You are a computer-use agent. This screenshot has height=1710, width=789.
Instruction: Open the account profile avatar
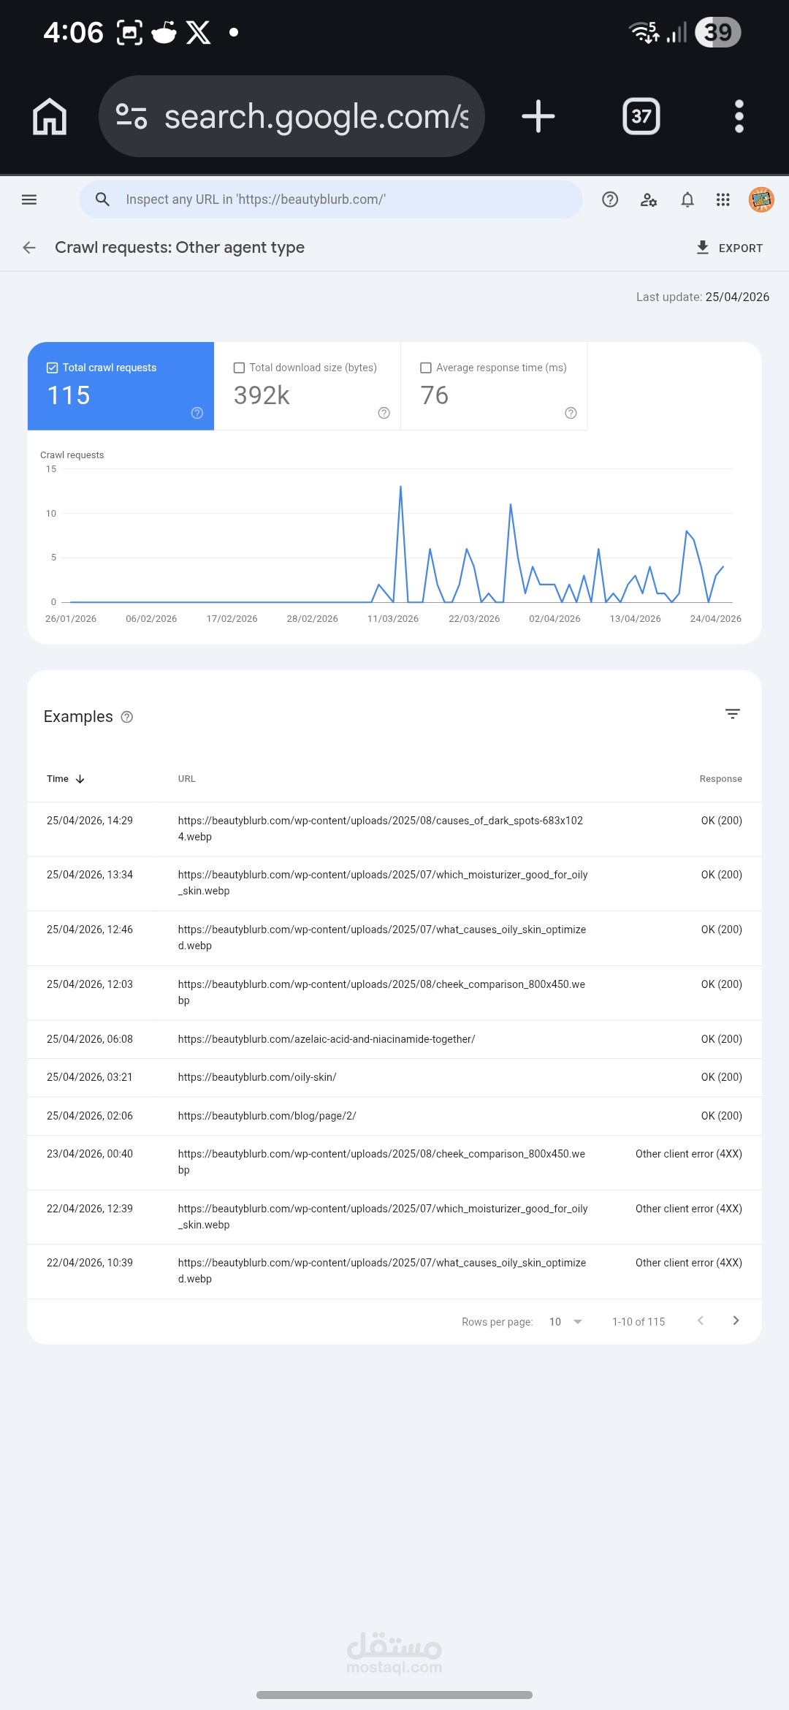[761, 199]
